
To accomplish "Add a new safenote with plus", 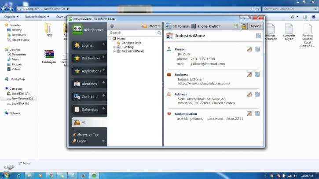I will (104, 108).
